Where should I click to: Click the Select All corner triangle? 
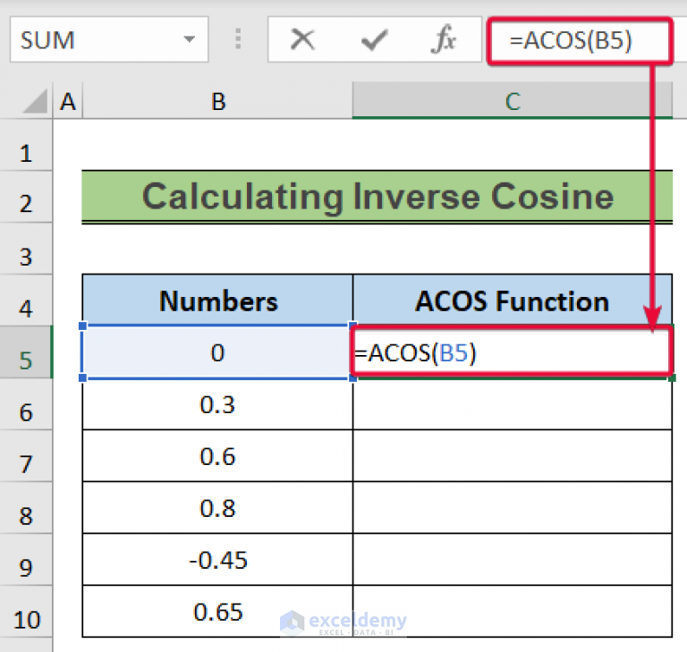click(35, 101)
